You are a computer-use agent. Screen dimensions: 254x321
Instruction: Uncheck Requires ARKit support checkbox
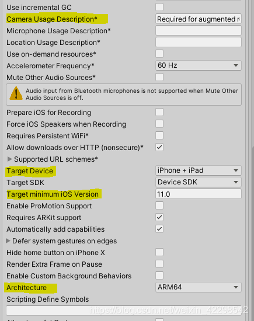pos(159,217)
